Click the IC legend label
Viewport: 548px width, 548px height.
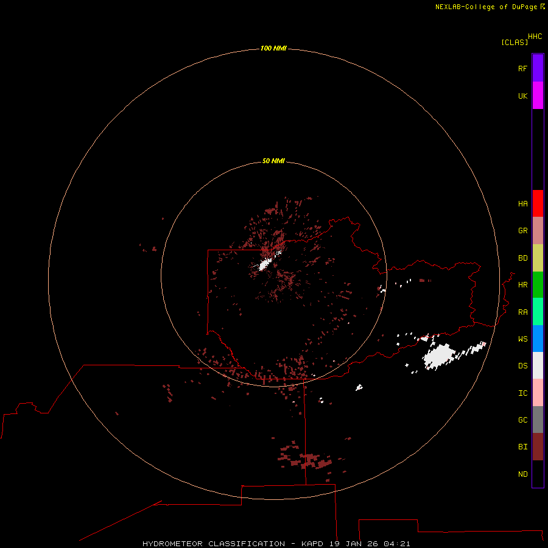point(522,393)
